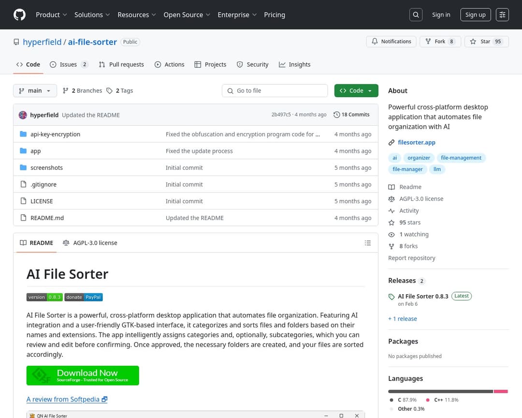
Task: Open the main branch selector dropdown
Action: click(x=35, y=90)
